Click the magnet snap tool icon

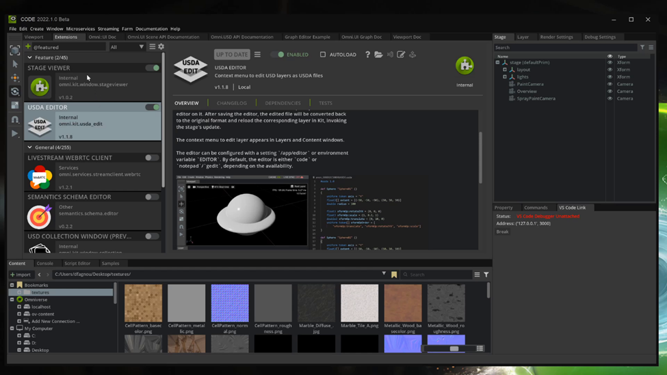15,120
